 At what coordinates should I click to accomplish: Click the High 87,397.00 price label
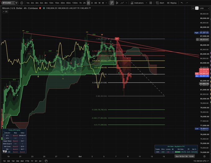[202, 33]
